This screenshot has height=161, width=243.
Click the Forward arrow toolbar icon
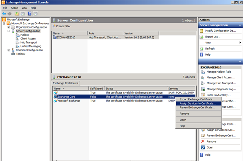[x=9, y=14]
